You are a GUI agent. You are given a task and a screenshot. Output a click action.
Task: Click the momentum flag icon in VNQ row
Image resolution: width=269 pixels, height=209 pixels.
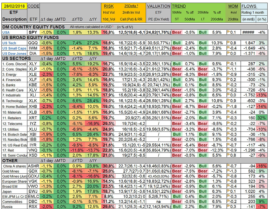228,150
